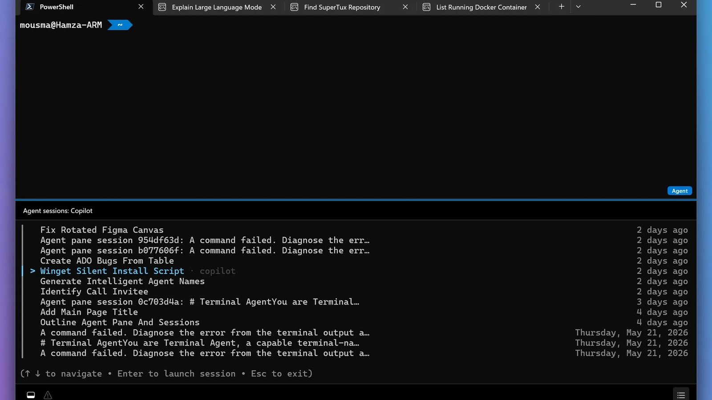Image resolution: width=712 pixels, height=400 pixels.
Task: Open the List Running Docker Container tab
Action: point(481,7)
